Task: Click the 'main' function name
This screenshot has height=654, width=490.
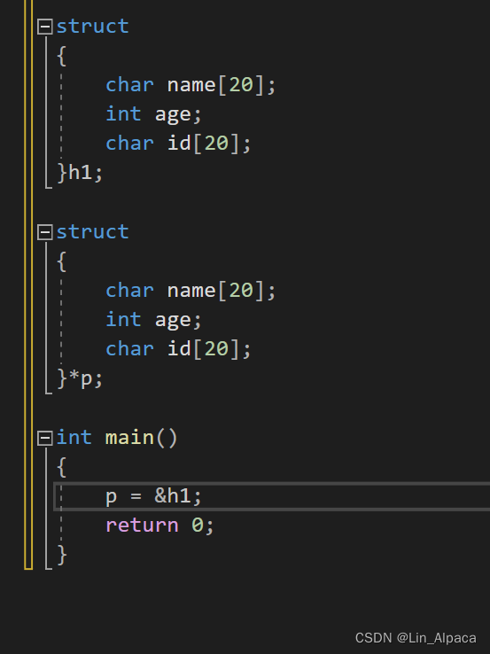Action: click(129, 438)
